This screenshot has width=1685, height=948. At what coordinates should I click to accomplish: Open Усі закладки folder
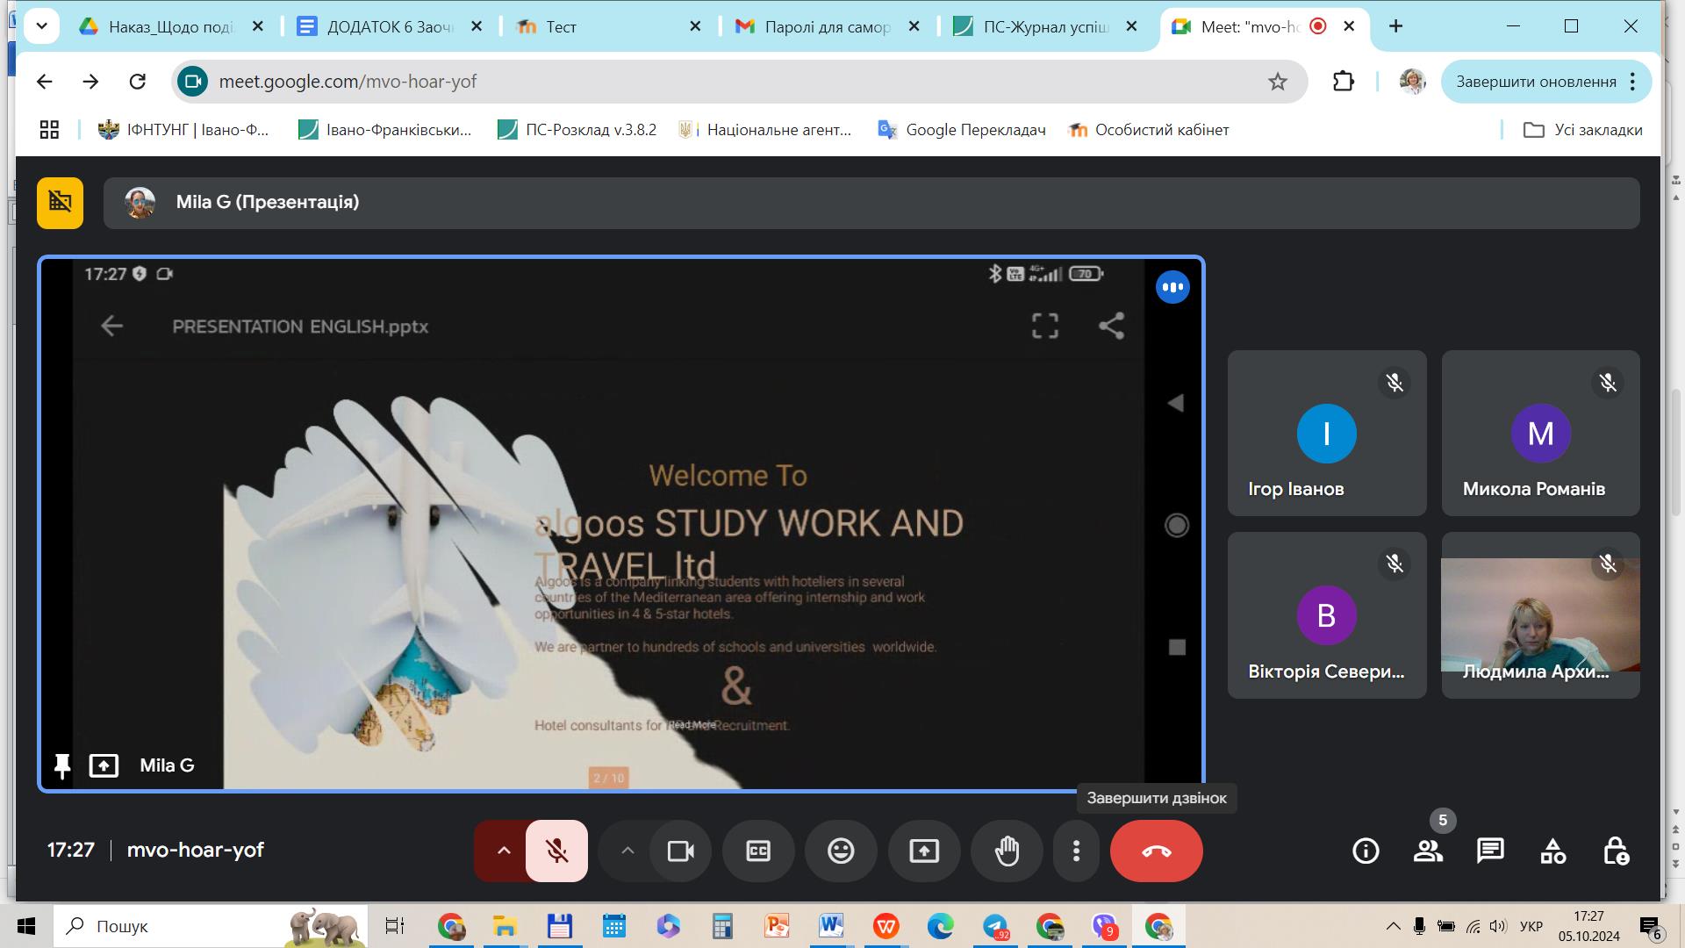1583,130
